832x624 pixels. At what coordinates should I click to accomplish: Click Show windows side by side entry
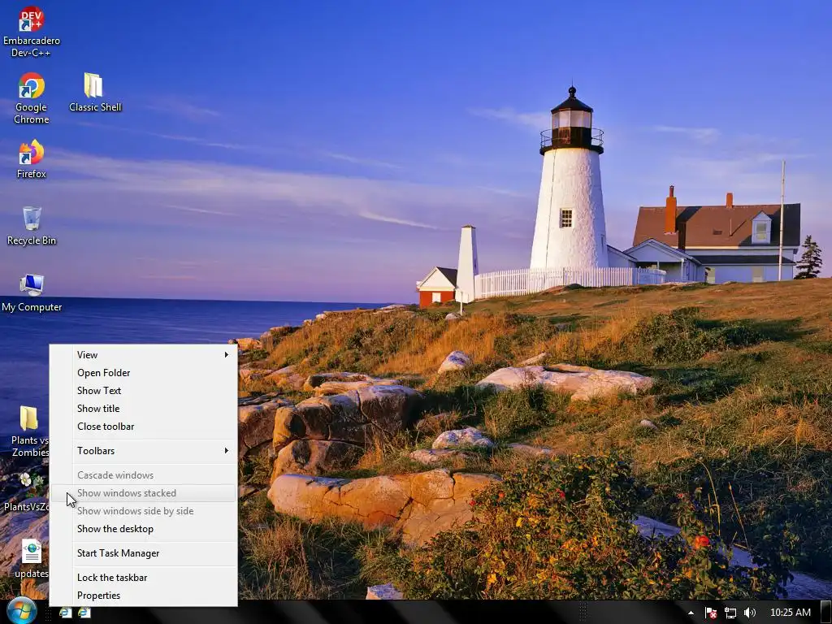point(144,511)
